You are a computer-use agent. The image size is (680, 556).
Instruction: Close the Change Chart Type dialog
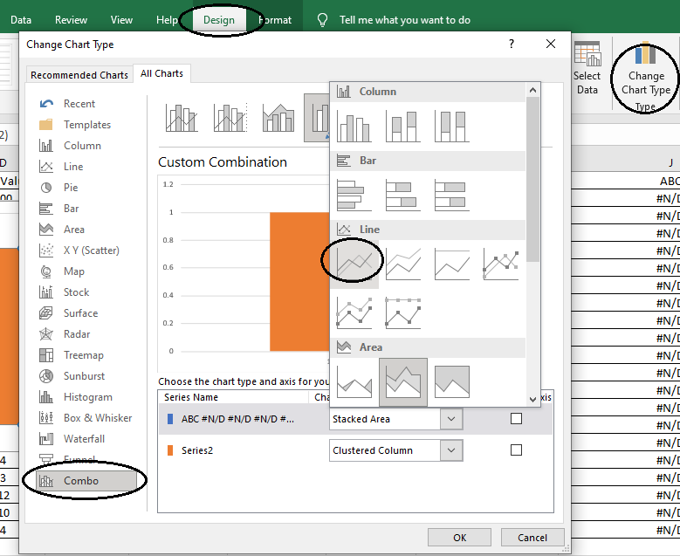(x=551, y=44)
